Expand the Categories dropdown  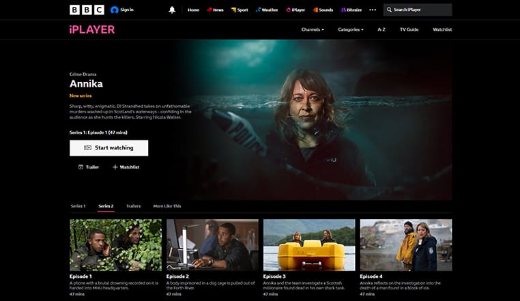click(x=351, y=29)
